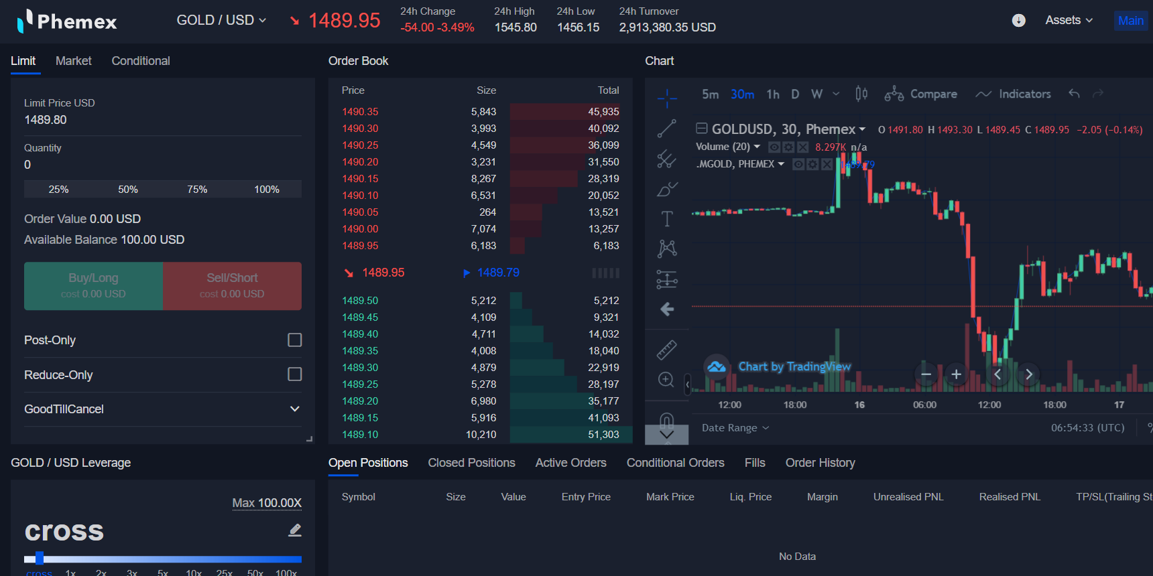Remove the .MGOLD, PHEMEX indicator
The height and width of the screenshot is (576, 1153).
827,164
